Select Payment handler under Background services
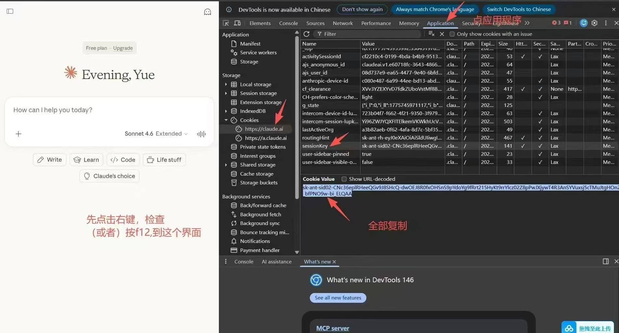 [x=259, y=250]
